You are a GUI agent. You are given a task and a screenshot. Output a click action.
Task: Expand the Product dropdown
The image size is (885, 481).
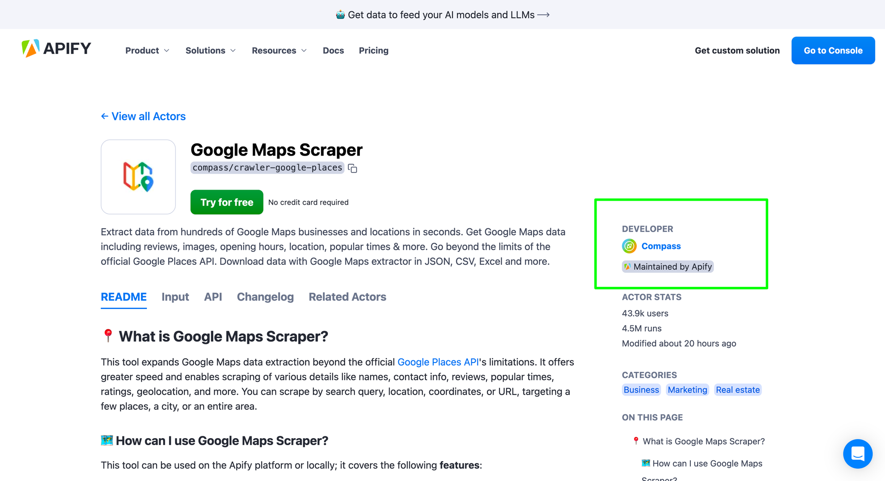[147, 50]
